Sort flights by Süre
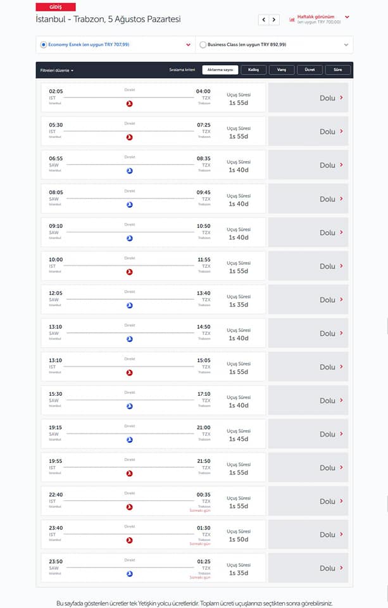 pos(338,70)
